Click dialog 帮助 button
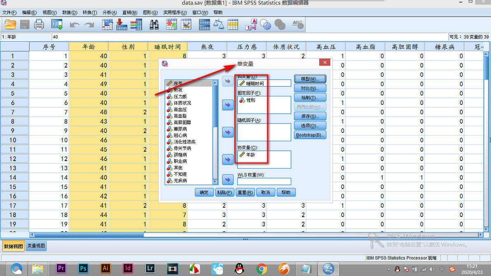This screenshot has width=491, height=276. tap(286, 192)
